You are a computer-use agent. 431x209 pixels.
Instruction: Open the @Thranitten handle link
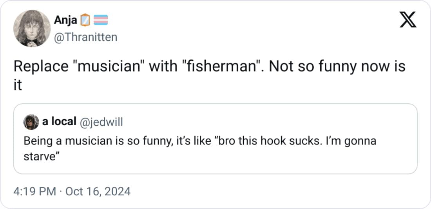(85, 37)
